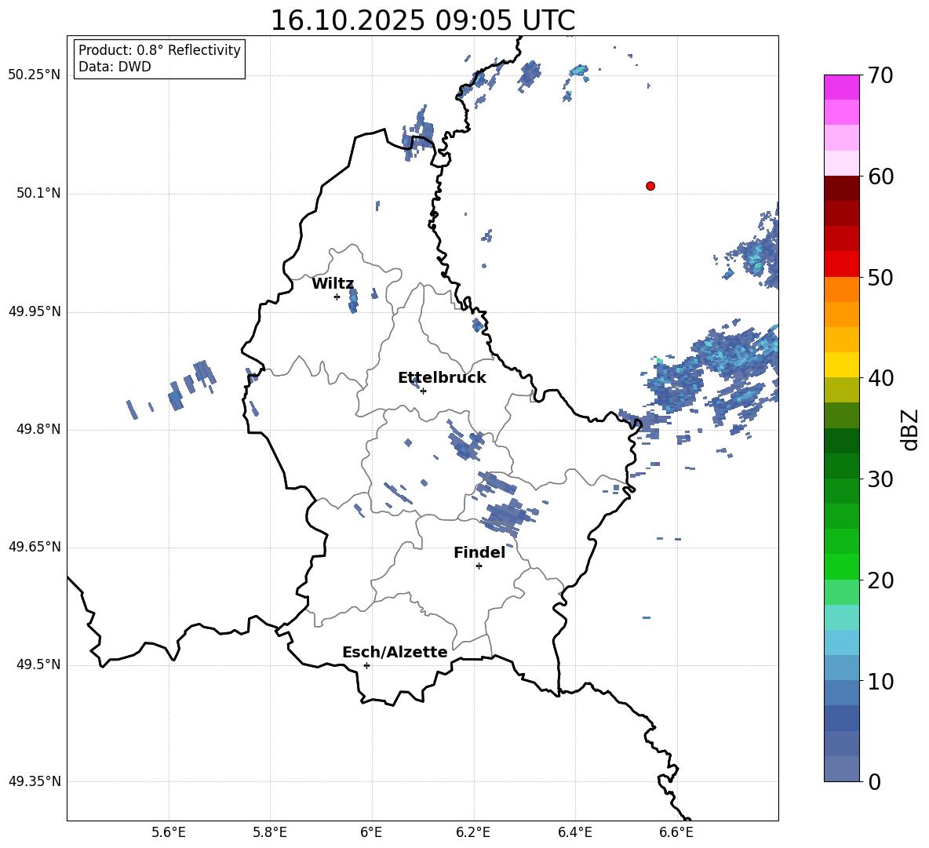
Task: Click the 40 tick on the colorbar
Action: [881, 378]
